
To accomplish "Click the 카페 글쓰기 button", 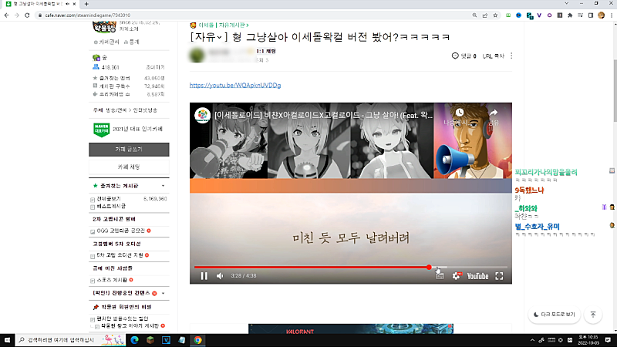I will click(129, 150).
